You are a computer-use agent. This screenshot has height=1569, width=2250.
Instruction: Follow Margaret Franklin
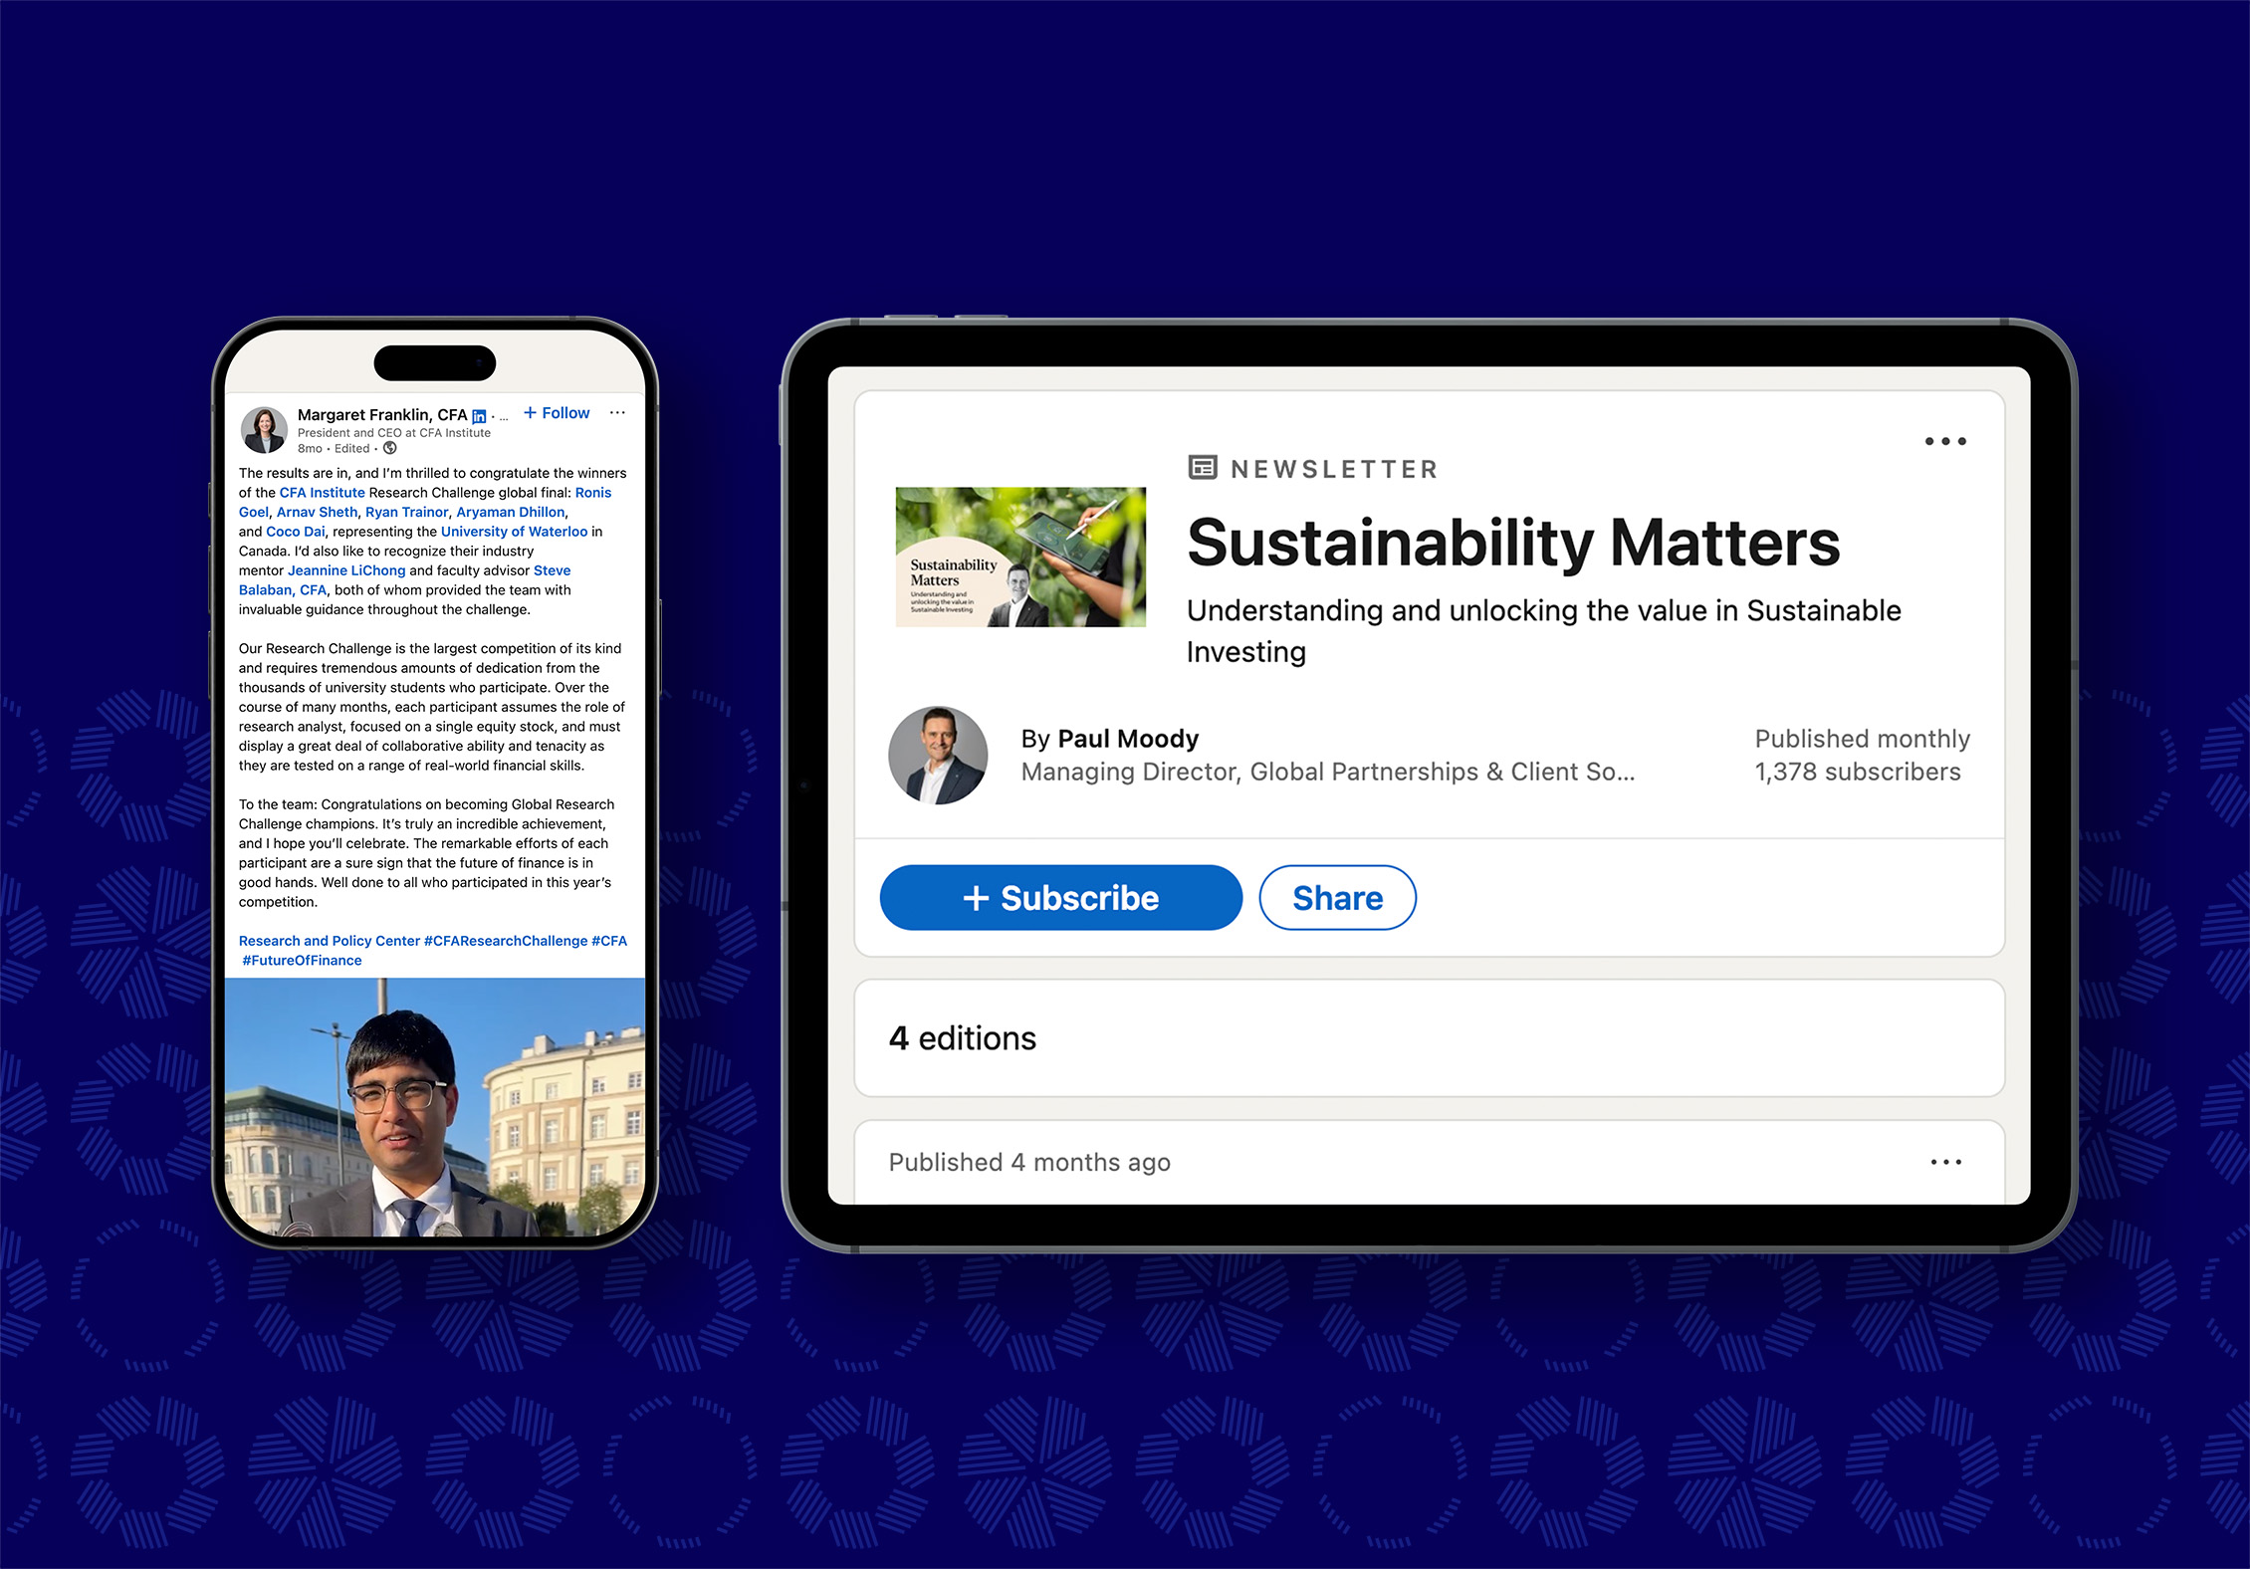coord(557,413)
